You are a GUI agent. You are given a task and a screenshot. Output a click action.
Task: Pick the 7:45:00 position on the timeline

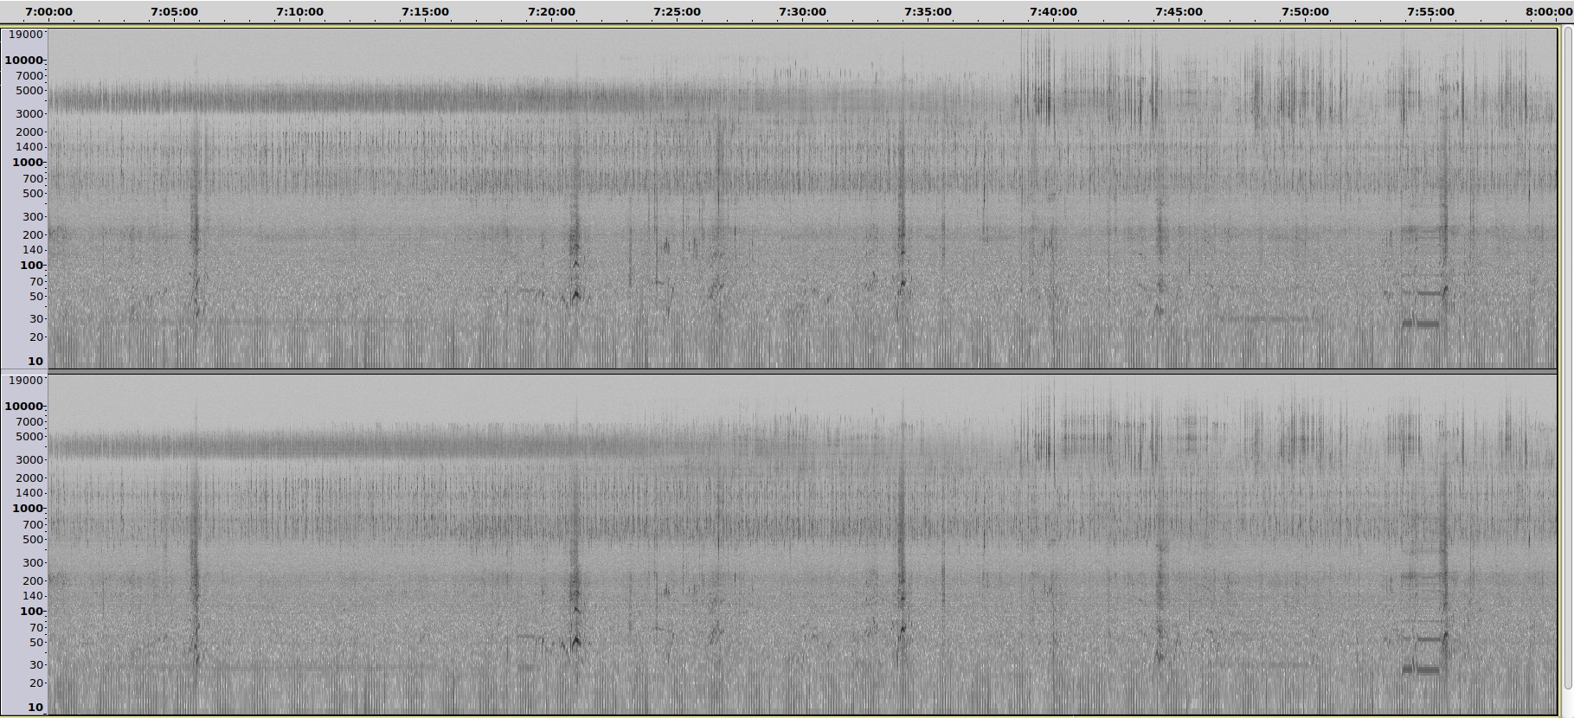1179,12
